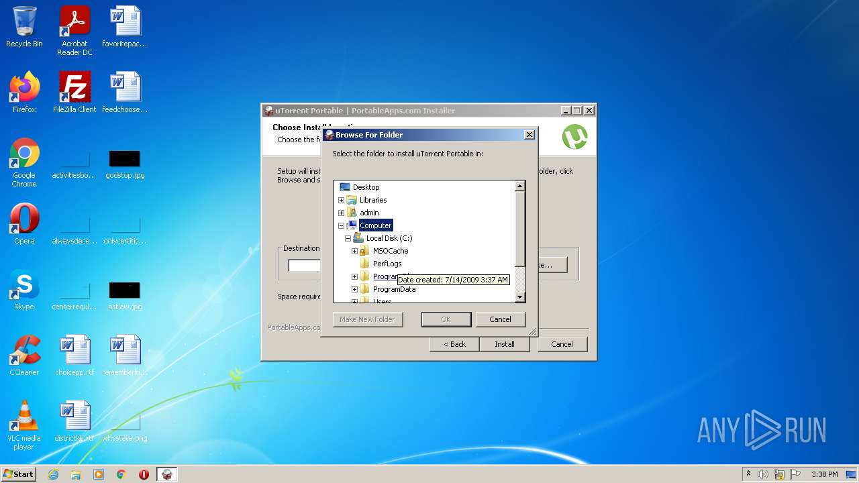
Task: Click the clock in the taskbar
Action: 824,474
